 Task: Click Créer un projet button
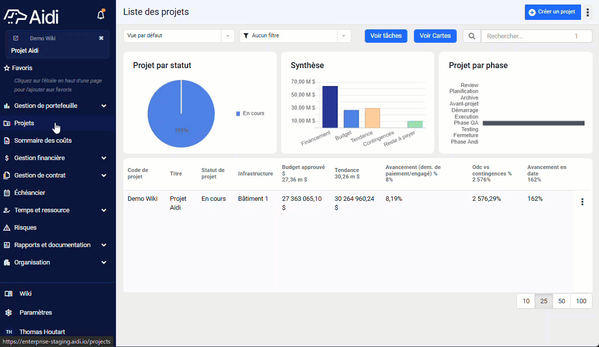553,12
